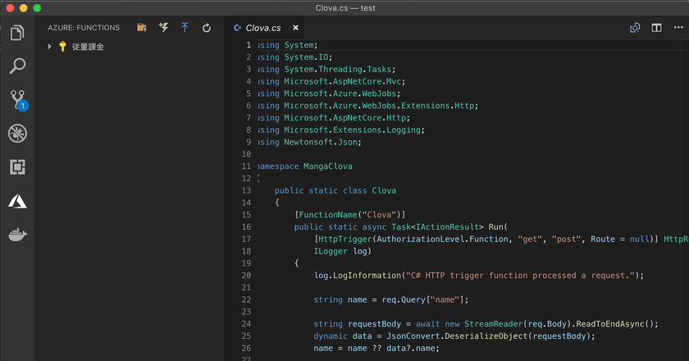Open the Explorer view in activity bar

click(17, 34)
